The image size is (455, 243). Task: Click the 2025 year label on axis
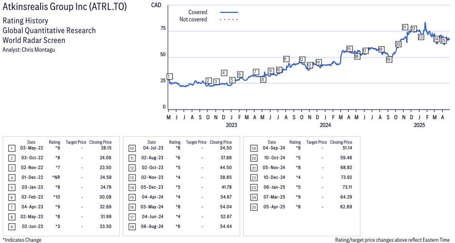[x=419, y=125]
